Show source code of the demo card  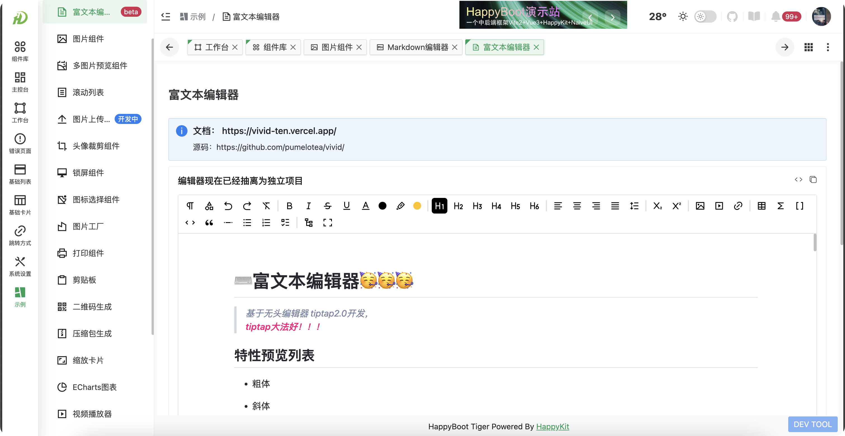coord(798,179)
